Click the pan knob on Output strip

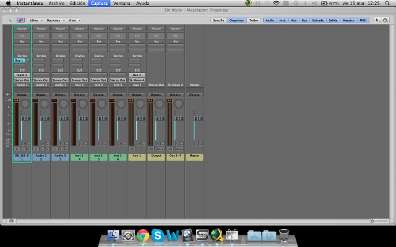pyautogui.click(x=160, y=104)
